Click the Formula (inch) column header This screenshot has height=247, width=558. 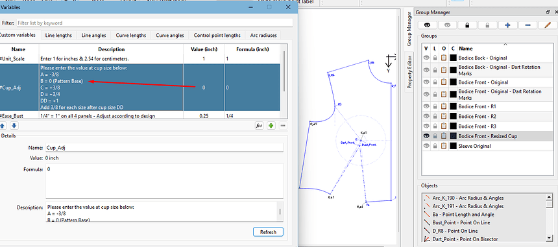[253, 49]
